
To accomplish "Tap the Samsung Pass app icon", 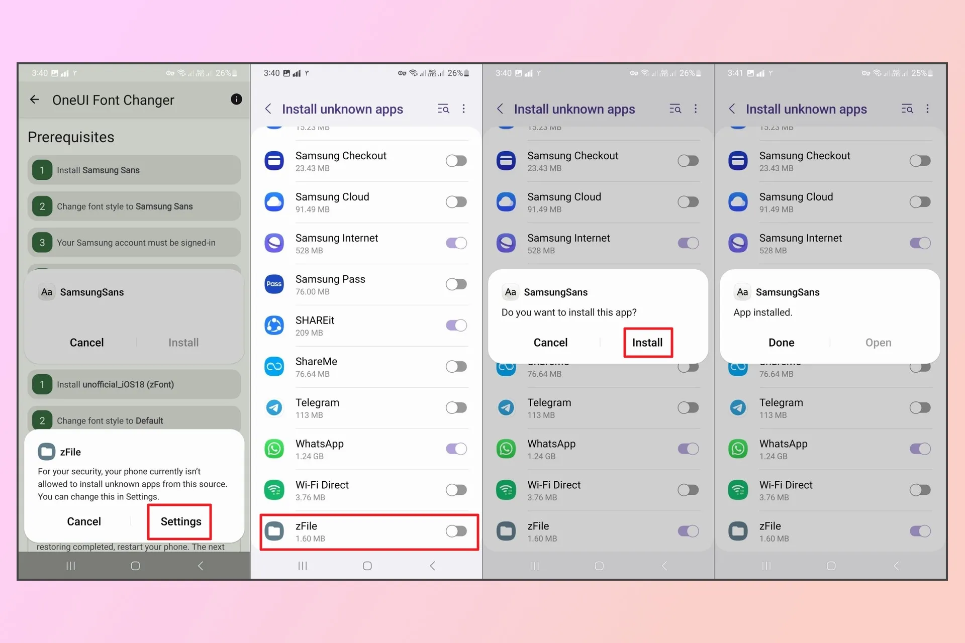I will 274,284.
